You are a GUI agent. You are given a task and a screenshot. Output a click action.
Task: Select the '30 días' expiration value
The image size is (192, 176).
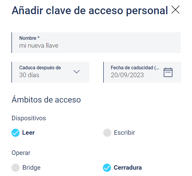tap(29, 75)
